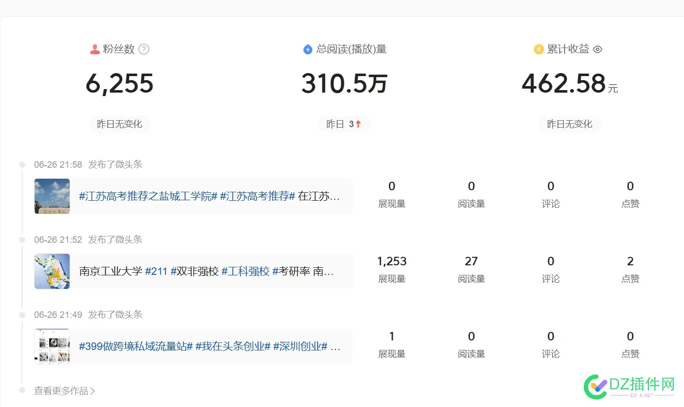Viewport: 684px width, 407px height.
Task: Open the 南京工业大学 map thumbnail
Action: pos(52,271)
